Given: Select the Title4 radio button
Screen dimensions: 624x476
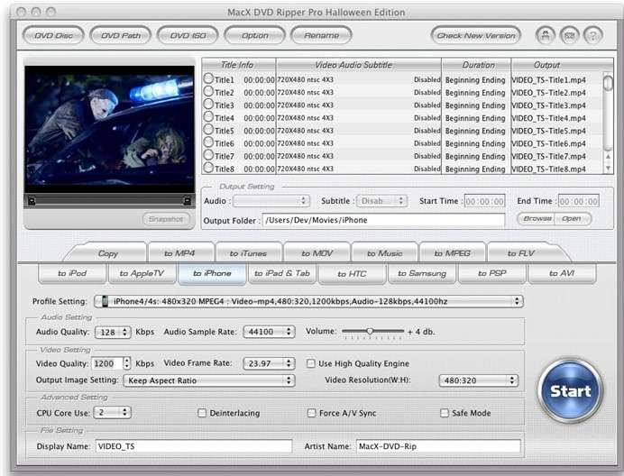Looking at the screenshot, I should [x=208, y=116].
